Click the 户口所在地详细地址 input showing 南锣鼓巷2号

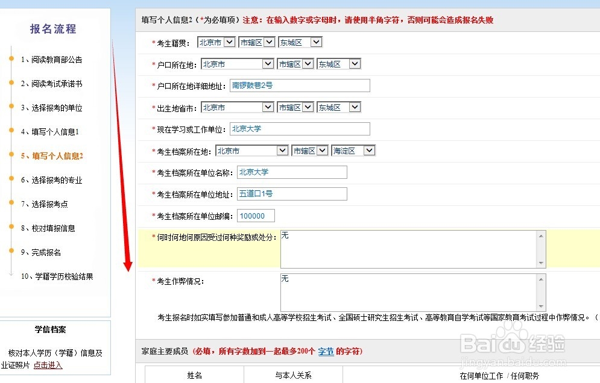point(300,85)
